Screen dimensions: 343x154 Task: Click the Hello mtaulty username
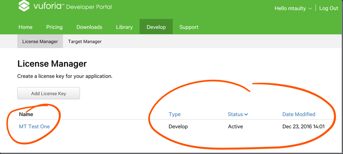[x=290, y=9]
